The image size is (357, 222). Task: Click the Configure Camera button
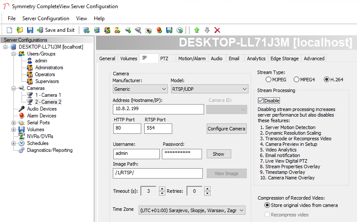(227, 129)
